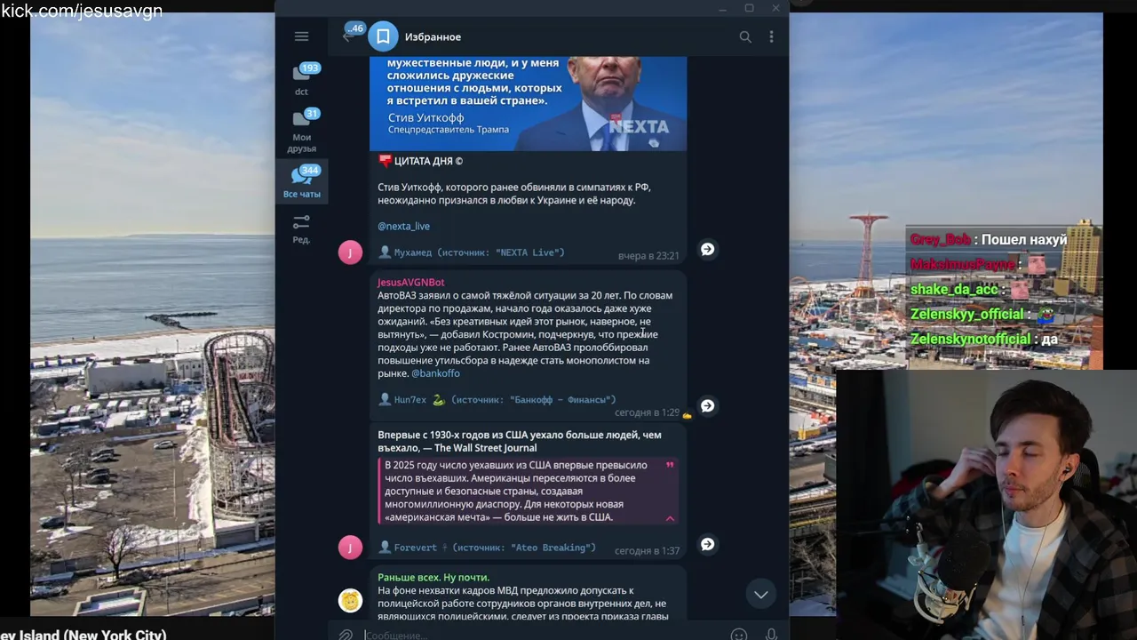This screenshot has width=1137, height=640.
Task: Click the streamer webcam overlay
Action: click(x=986, y=504)
